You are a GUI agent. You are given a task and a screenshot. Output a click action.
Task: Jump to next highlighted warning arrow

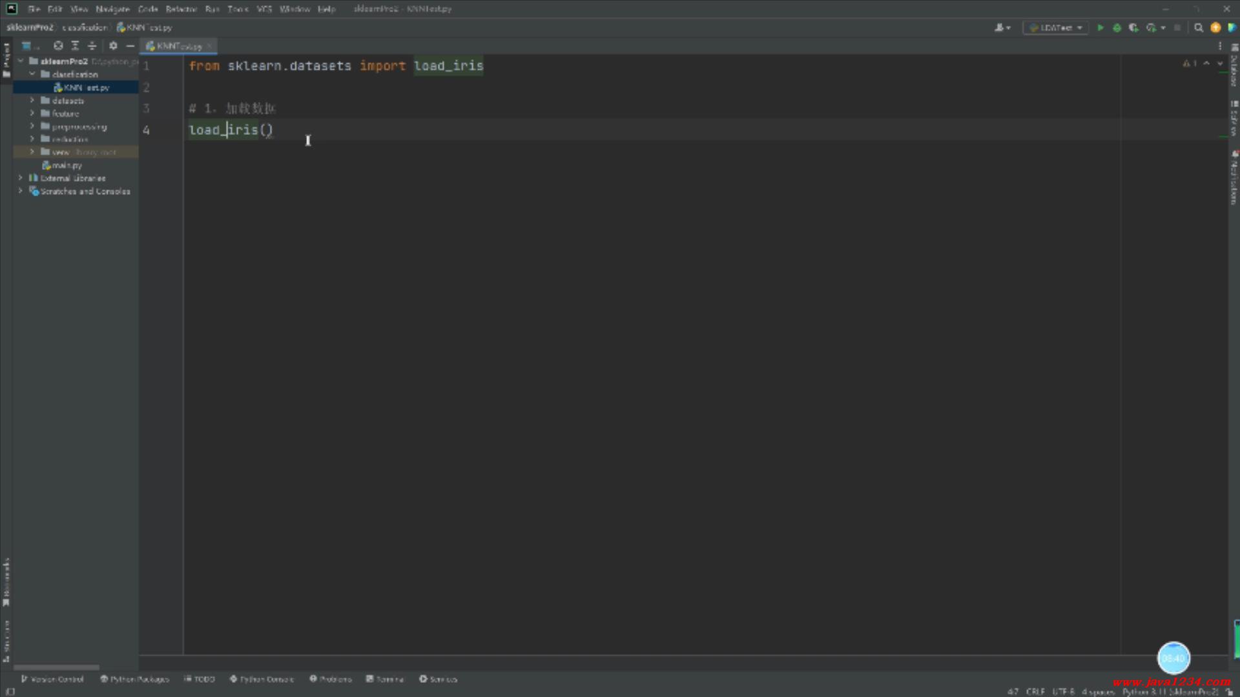[x=1220, y=63]
